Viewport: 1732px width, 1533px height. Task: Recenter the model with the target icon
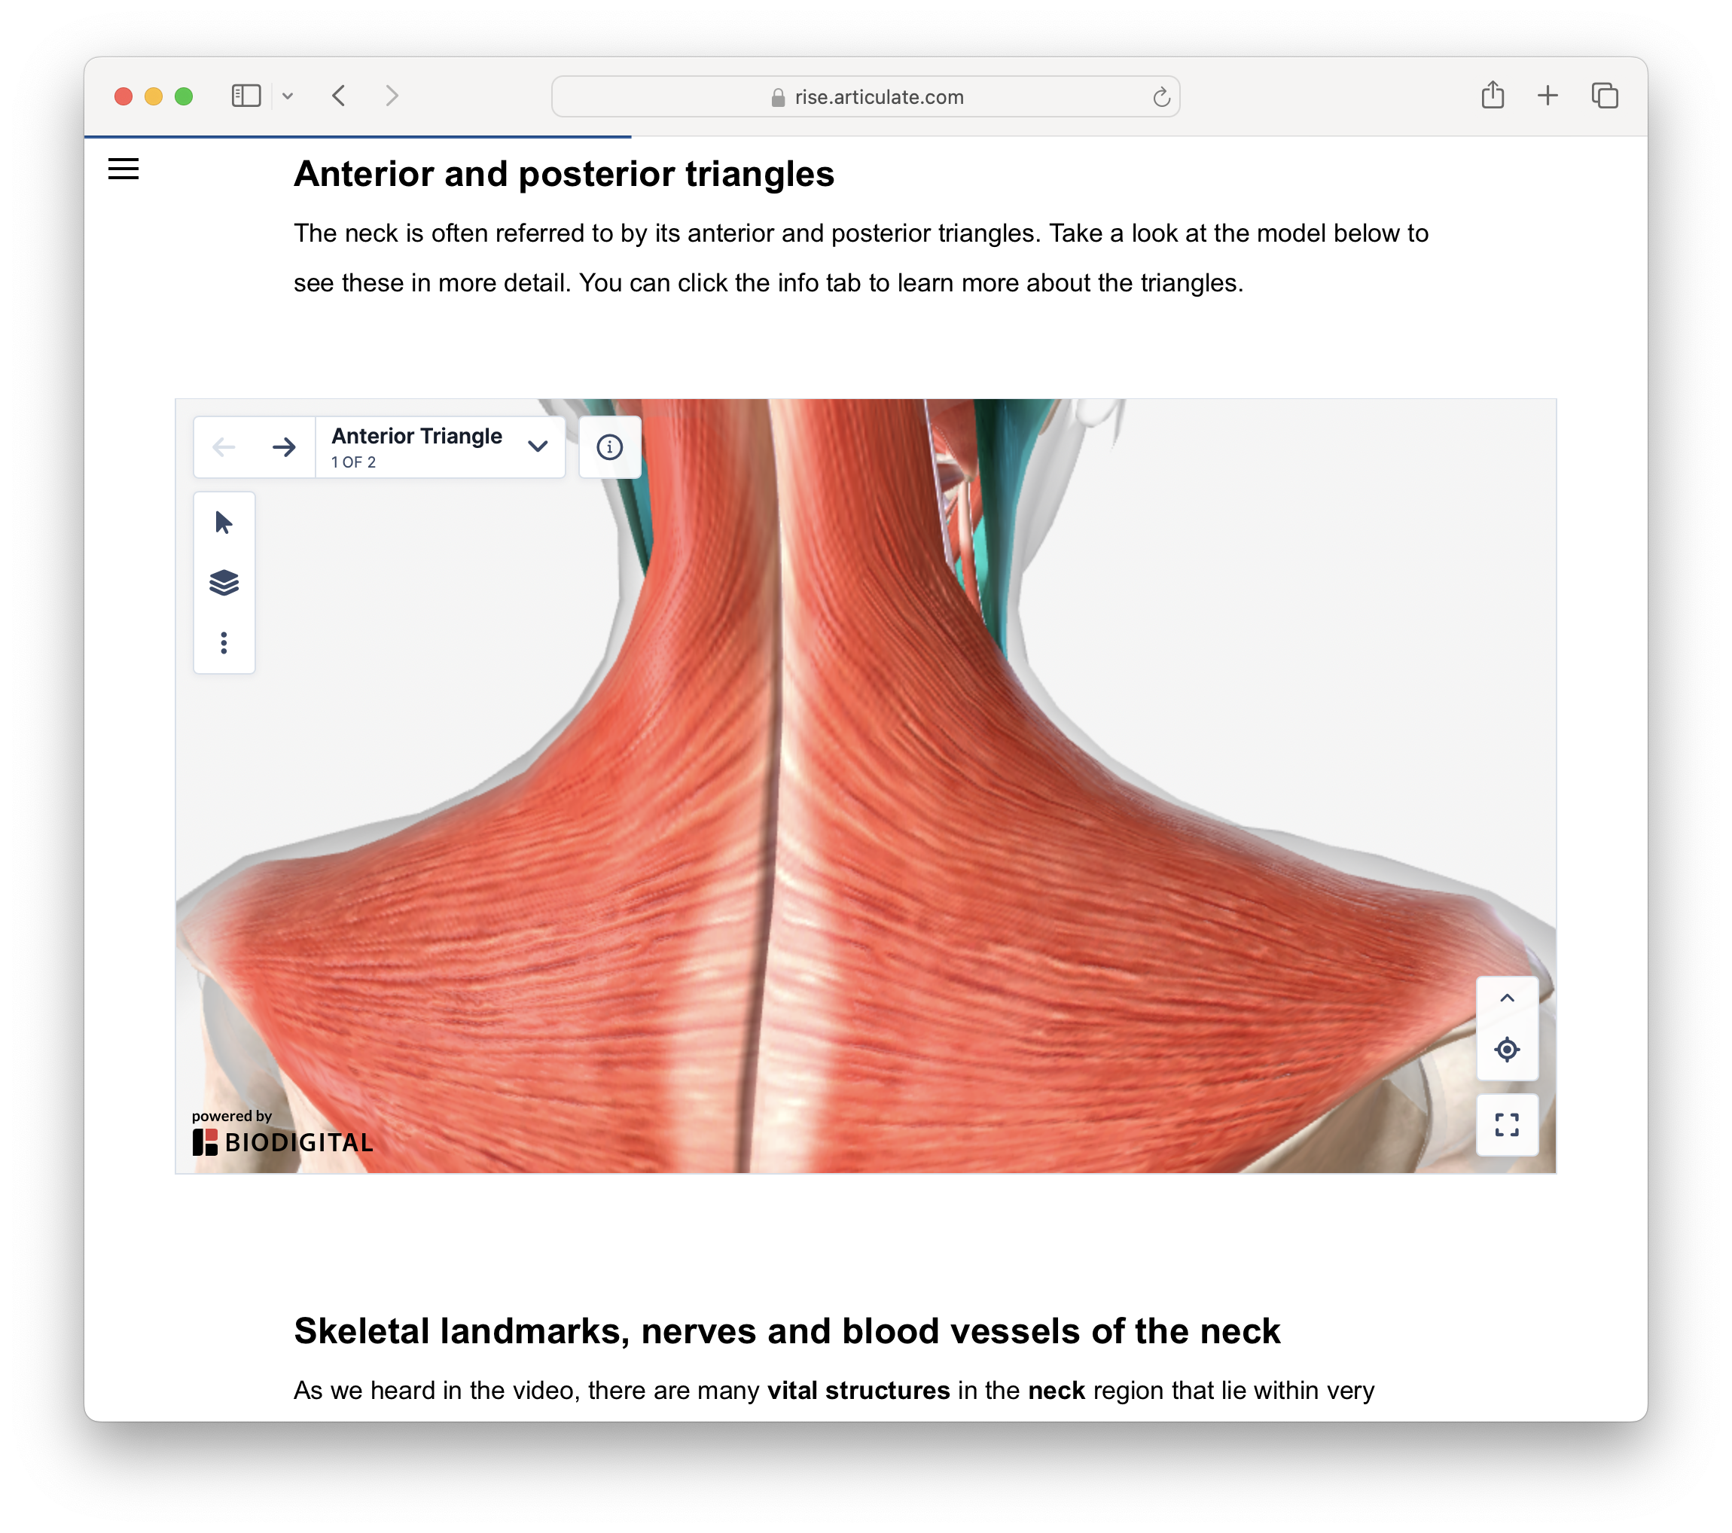1507,1049
